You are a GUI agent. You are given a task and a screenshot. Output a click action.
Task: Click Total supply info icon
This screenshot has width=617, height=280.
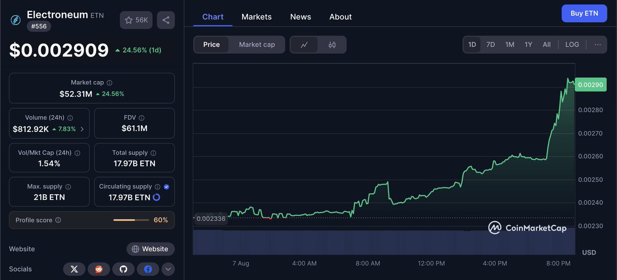[153, 153]
